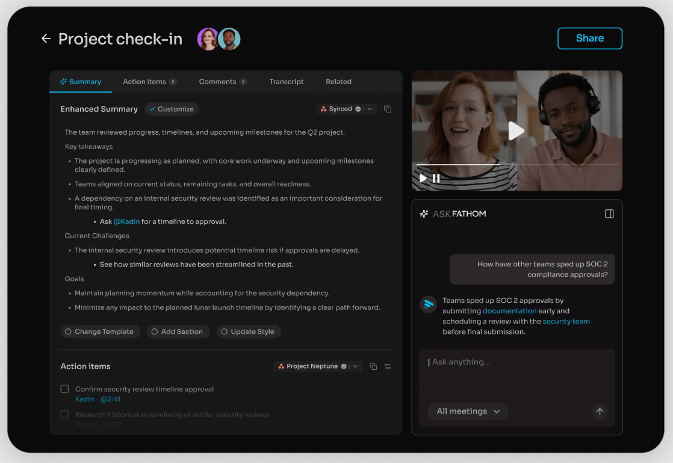Open the All meetings dropdown
The height and width of the screenshot is (463, 673).
(x=468, y=411)
